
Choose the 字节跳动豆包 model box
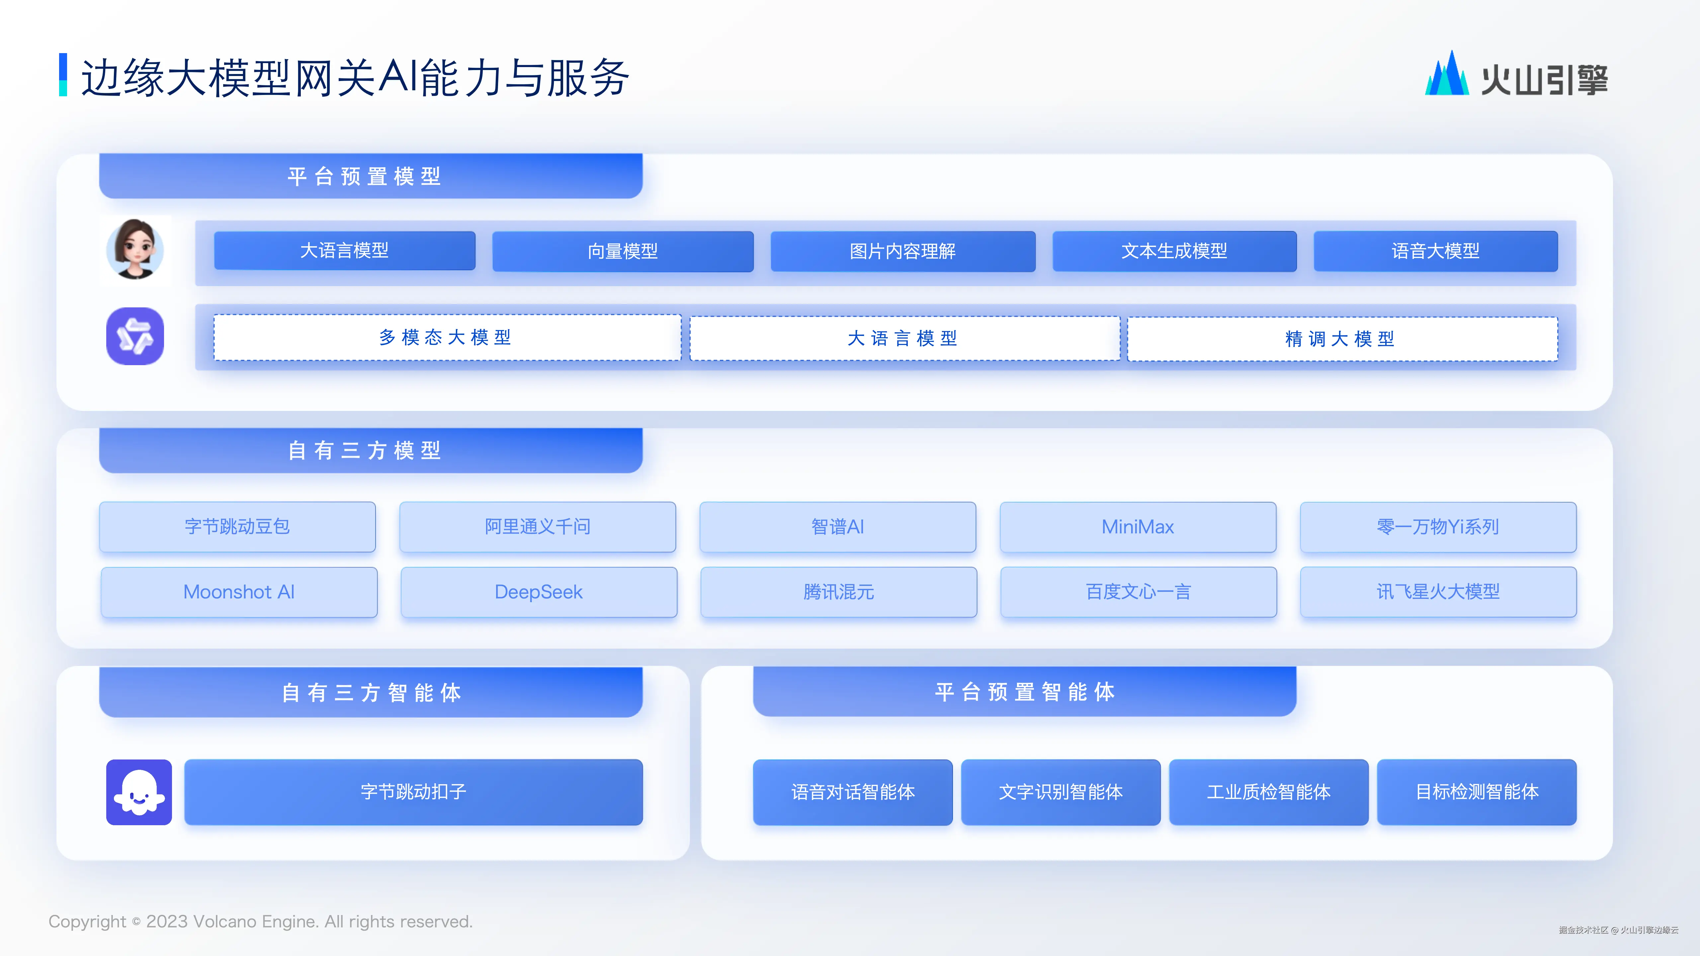238,526
